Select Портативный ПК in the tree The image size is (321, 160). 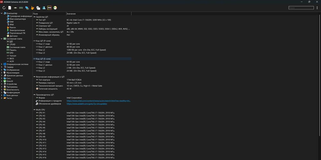point(17,33)
